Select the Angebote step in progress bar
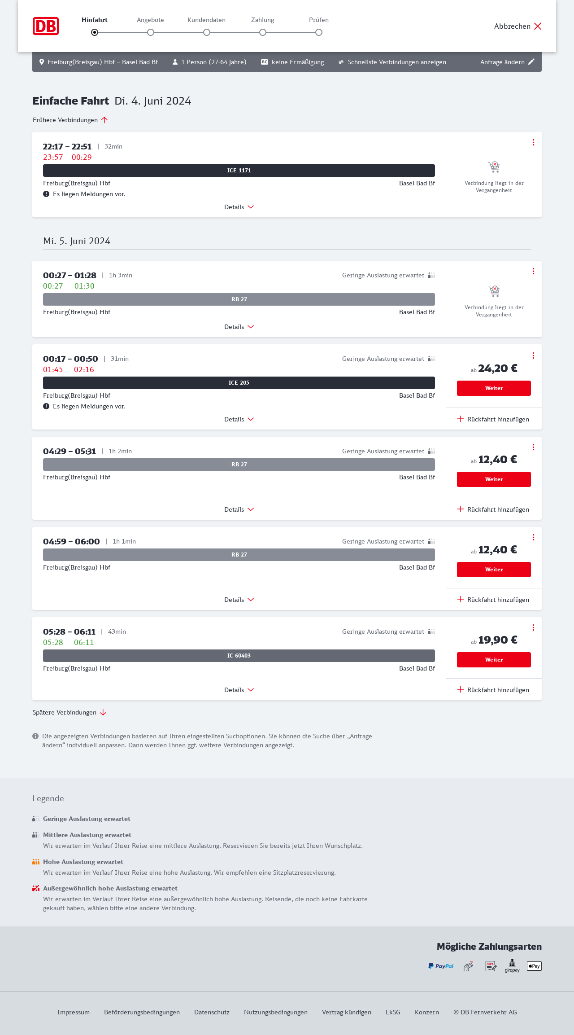Viewport: 574px width, 1035px height. pos(151,32)
